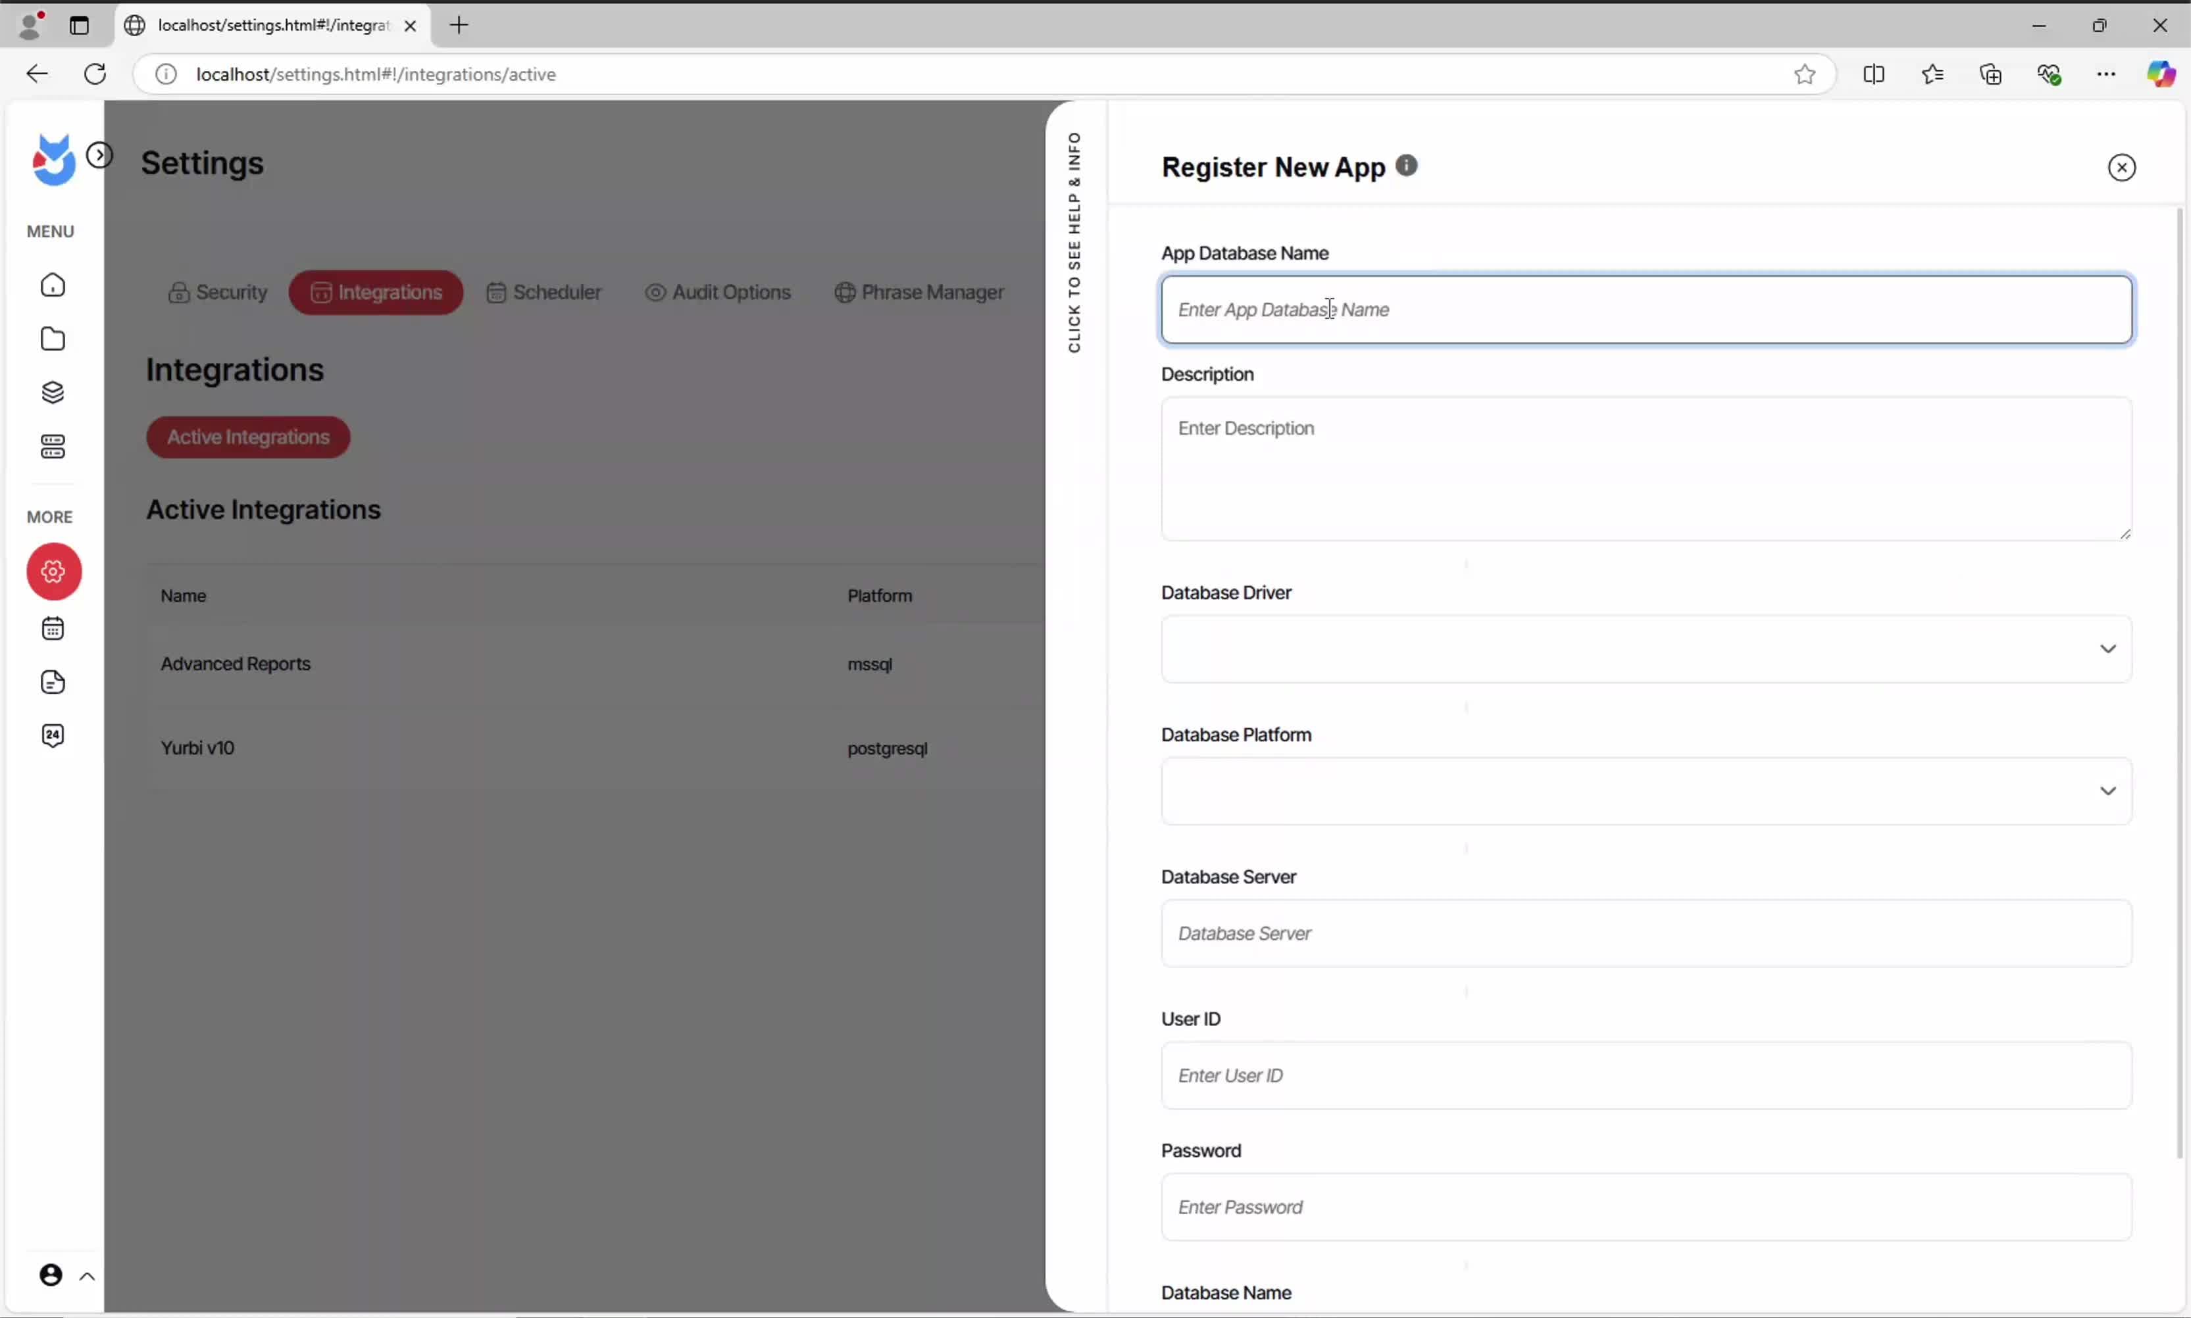Click the panel's vertical scrollbar
The width and height of the screenshot is (2191, 1318).
tap(2178, 684)
